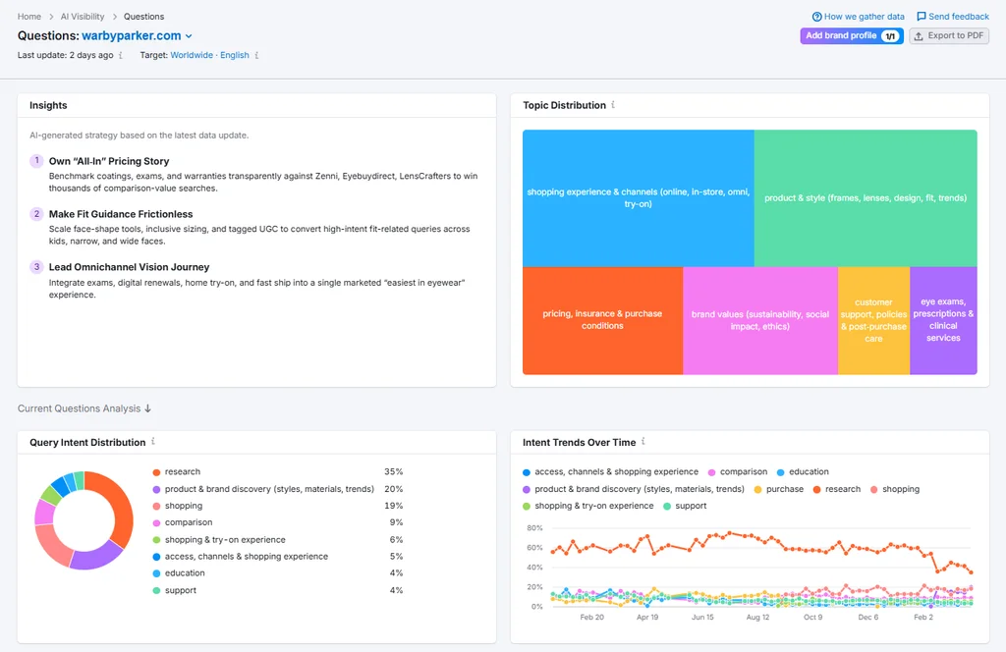Toggle the comparison series in trends legend

[738, 472]
